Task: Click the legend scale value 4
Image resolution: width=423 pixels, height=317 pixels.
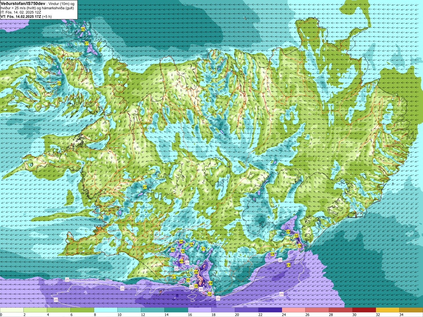Action: coord(48,315)
